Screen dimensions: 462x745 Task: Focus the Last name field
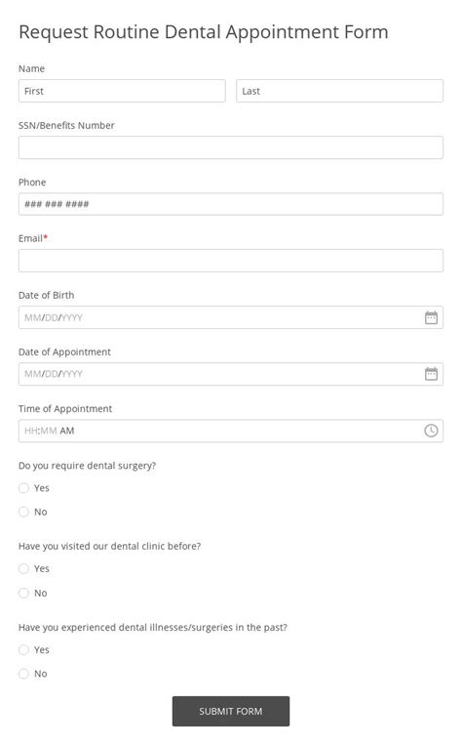pyautogui.click(x=339, y=91)
